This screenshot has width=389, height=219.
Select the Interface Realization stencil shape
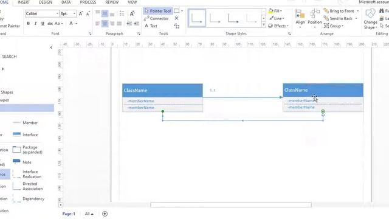[x=27, y=174]
